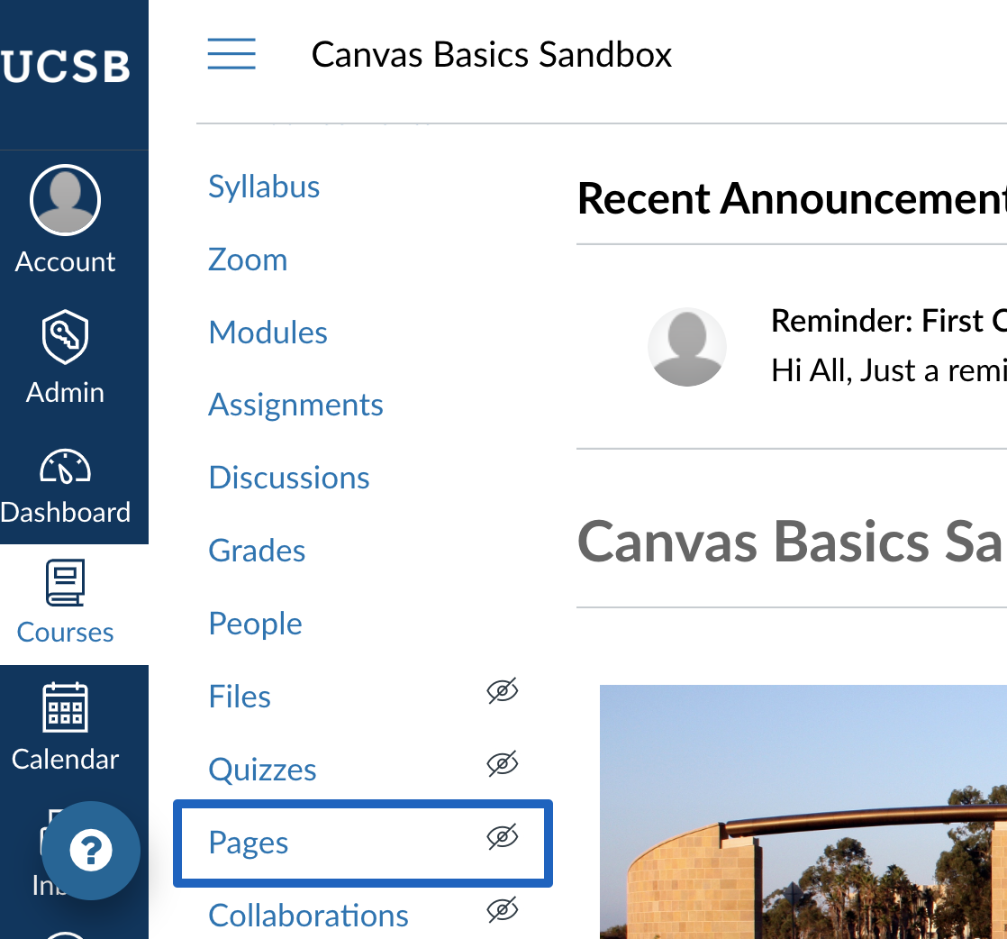This screenshot has height=939, width=1007.
Task: View Grades in course navigation
Action: (x=257, y=551)
